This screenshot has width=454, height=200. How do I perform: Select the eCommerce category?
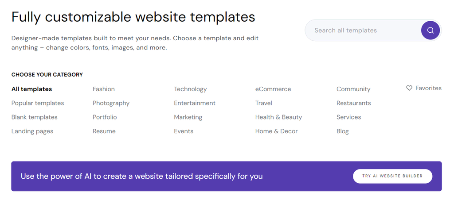pos(273,89)
